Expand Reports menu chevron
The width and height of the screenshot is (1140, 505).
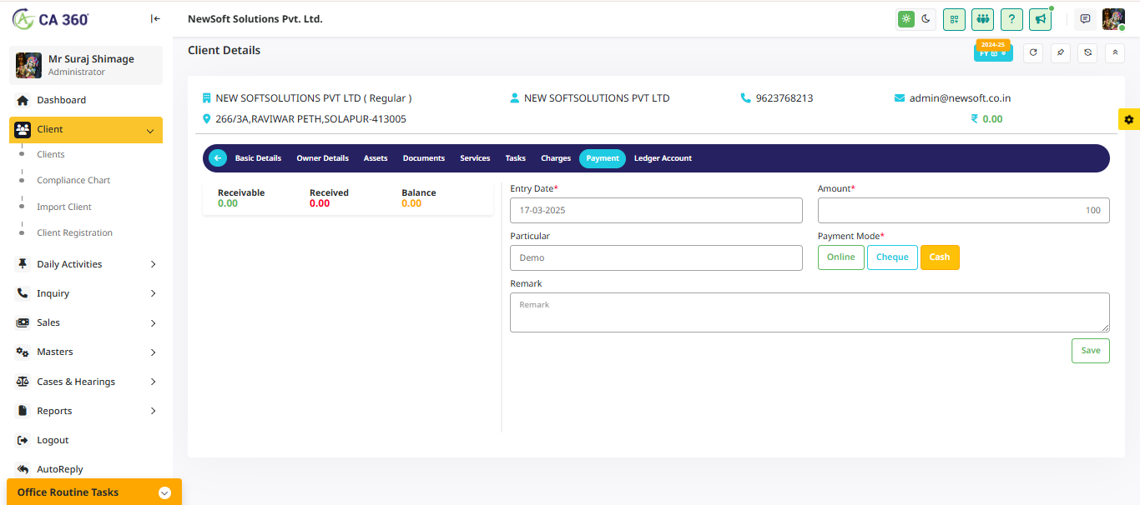153,411
